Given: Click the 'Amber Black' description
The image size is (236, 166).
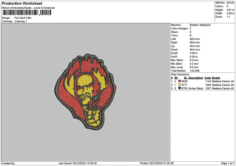Looking at the screenshot, I should click(x=195, y=88).
